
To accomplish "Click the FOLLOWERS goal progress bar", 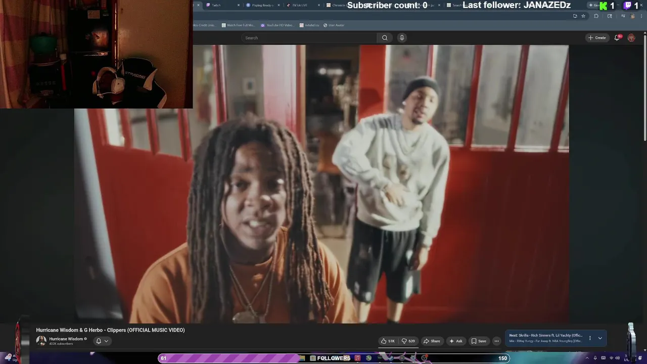I will pyautogui.click(x=334, y=358).
